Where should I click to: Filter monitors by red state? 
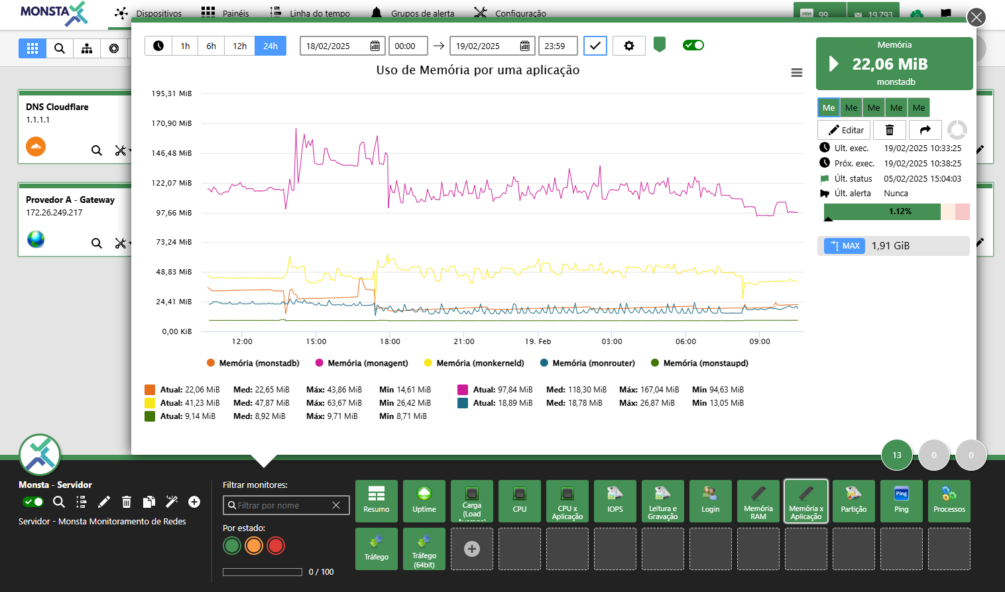point(276,546)
